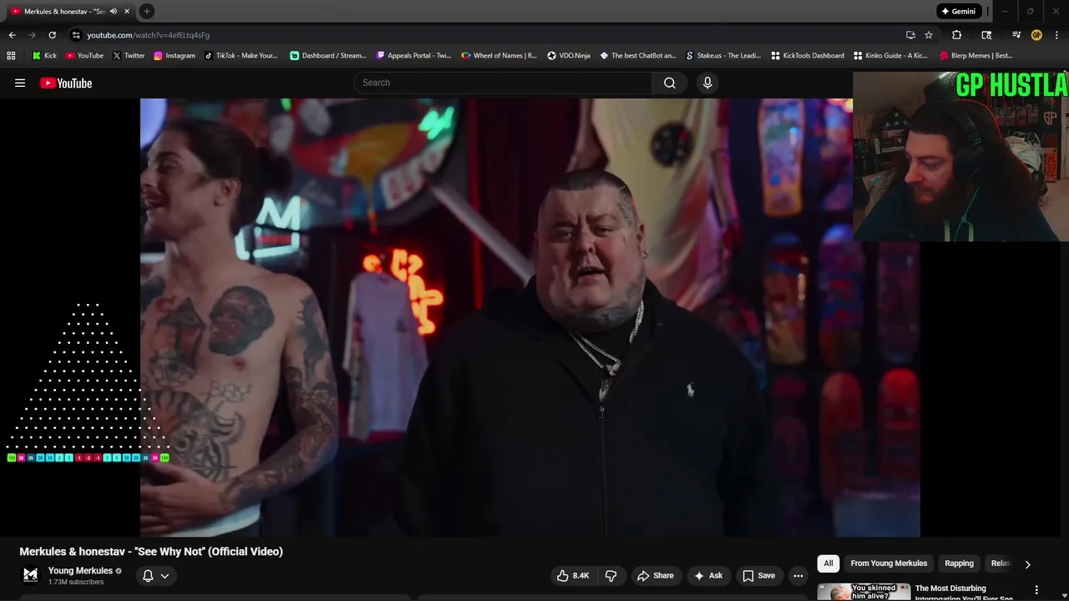The width and height of the screenshot is (1069, 601).
Task: Dislike the video
Action: click(611, 576)
